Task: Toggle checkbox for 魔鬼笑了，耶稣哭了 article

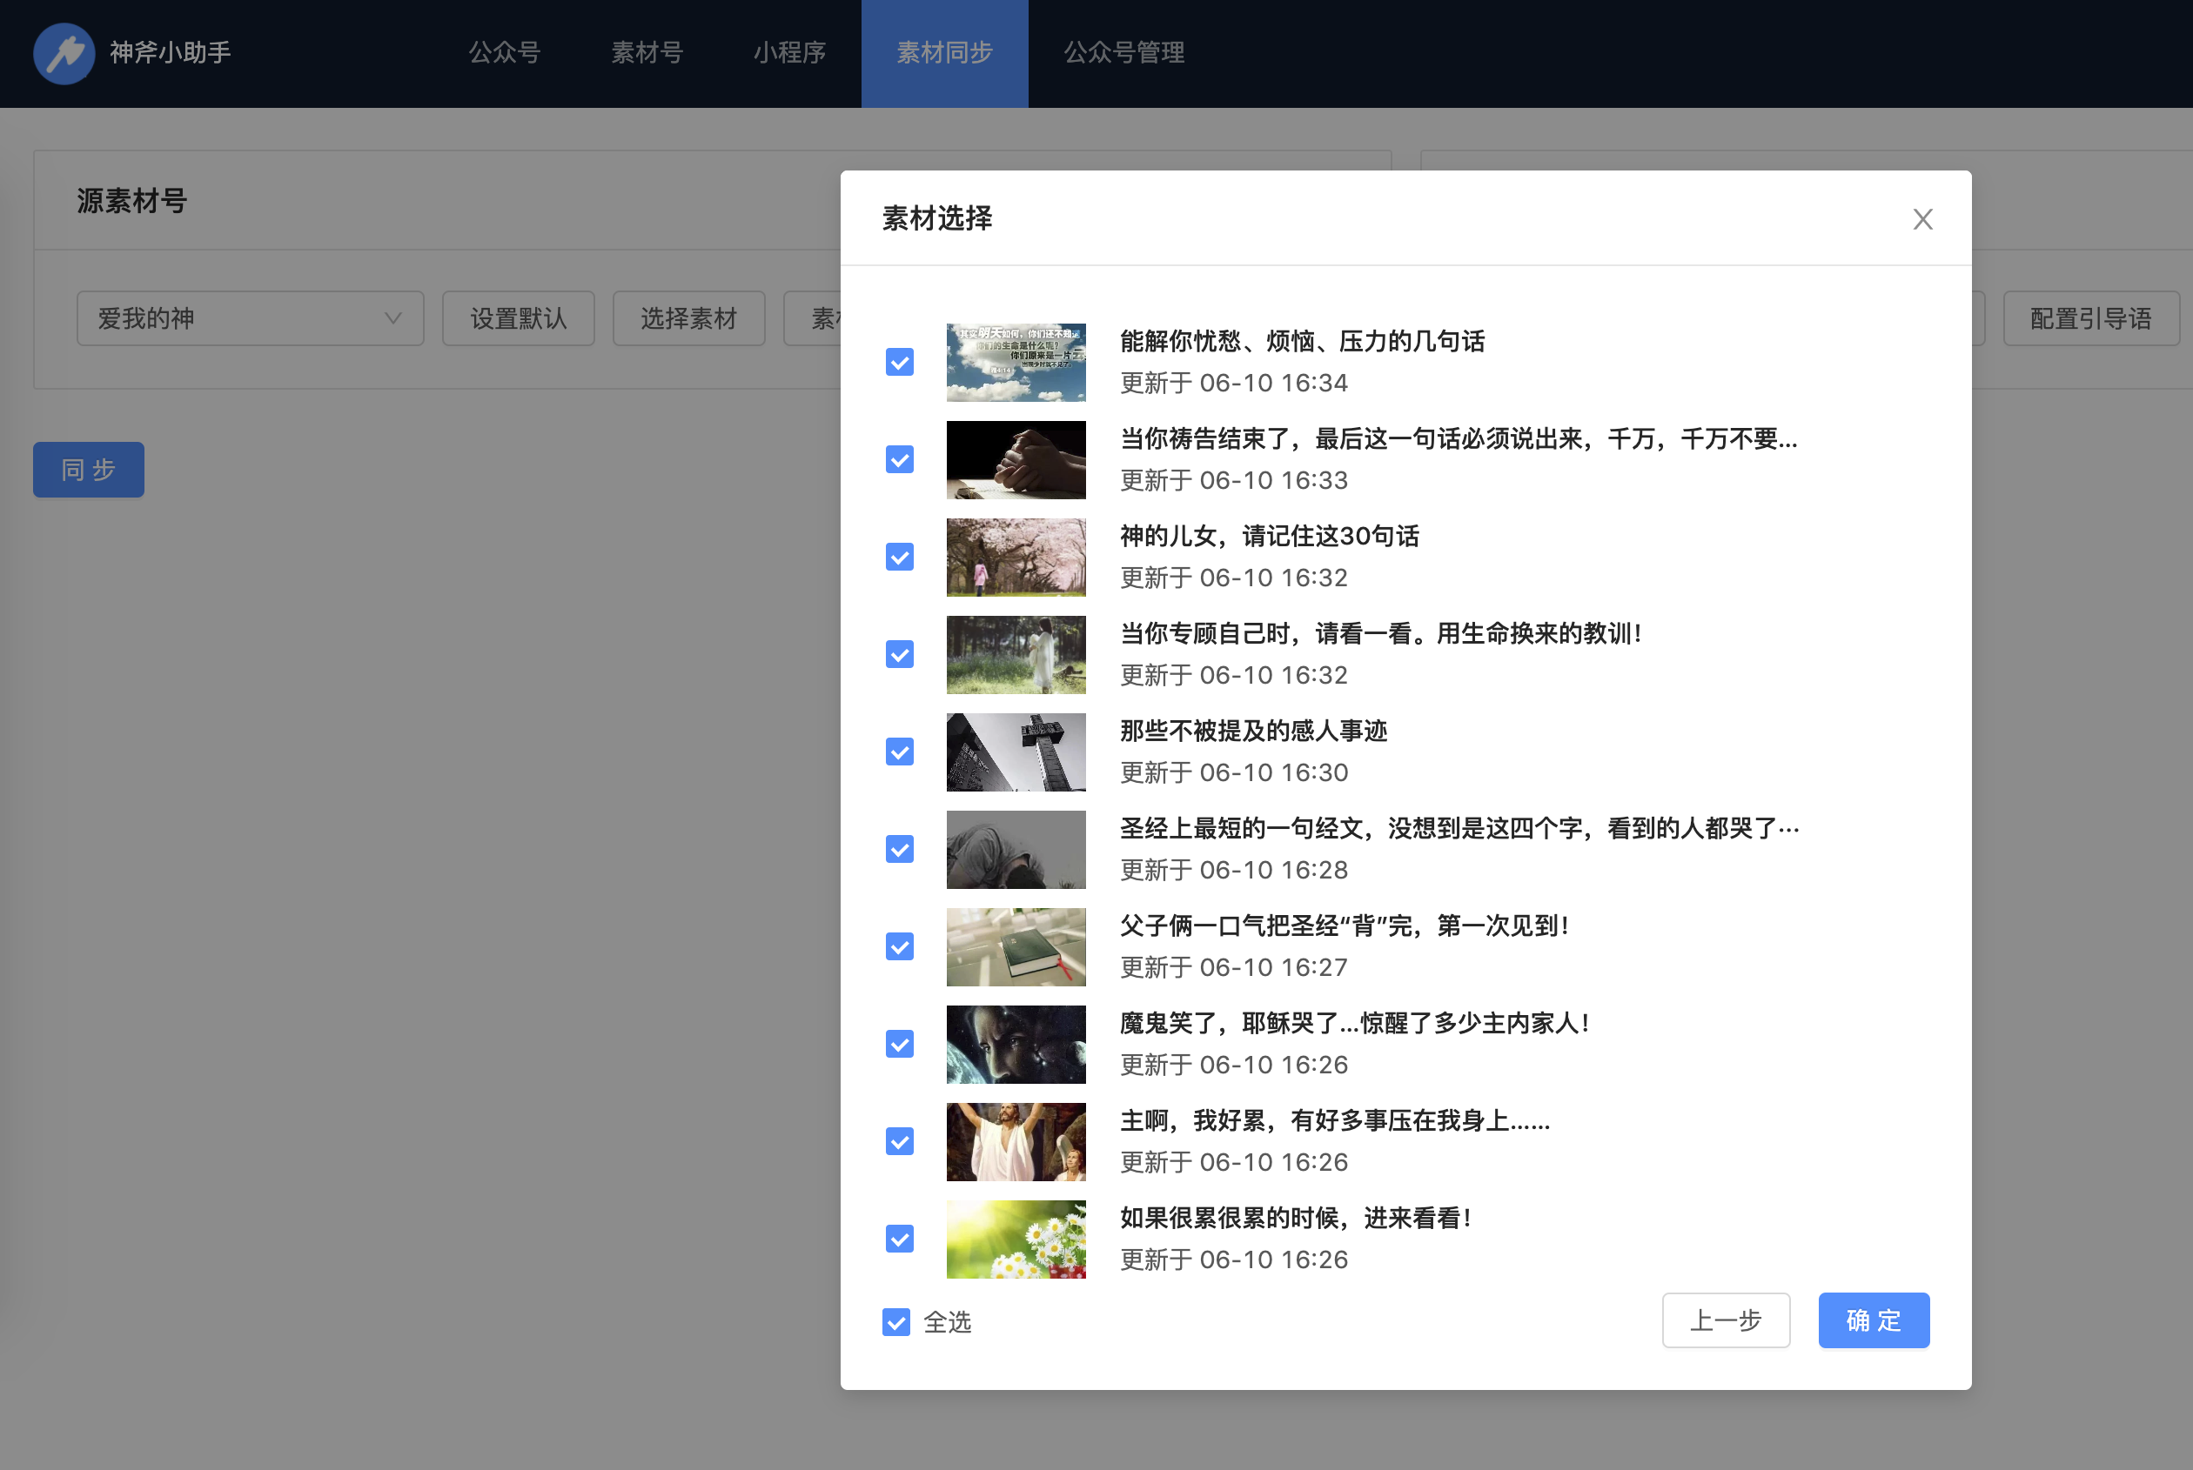Action: 900,1046
